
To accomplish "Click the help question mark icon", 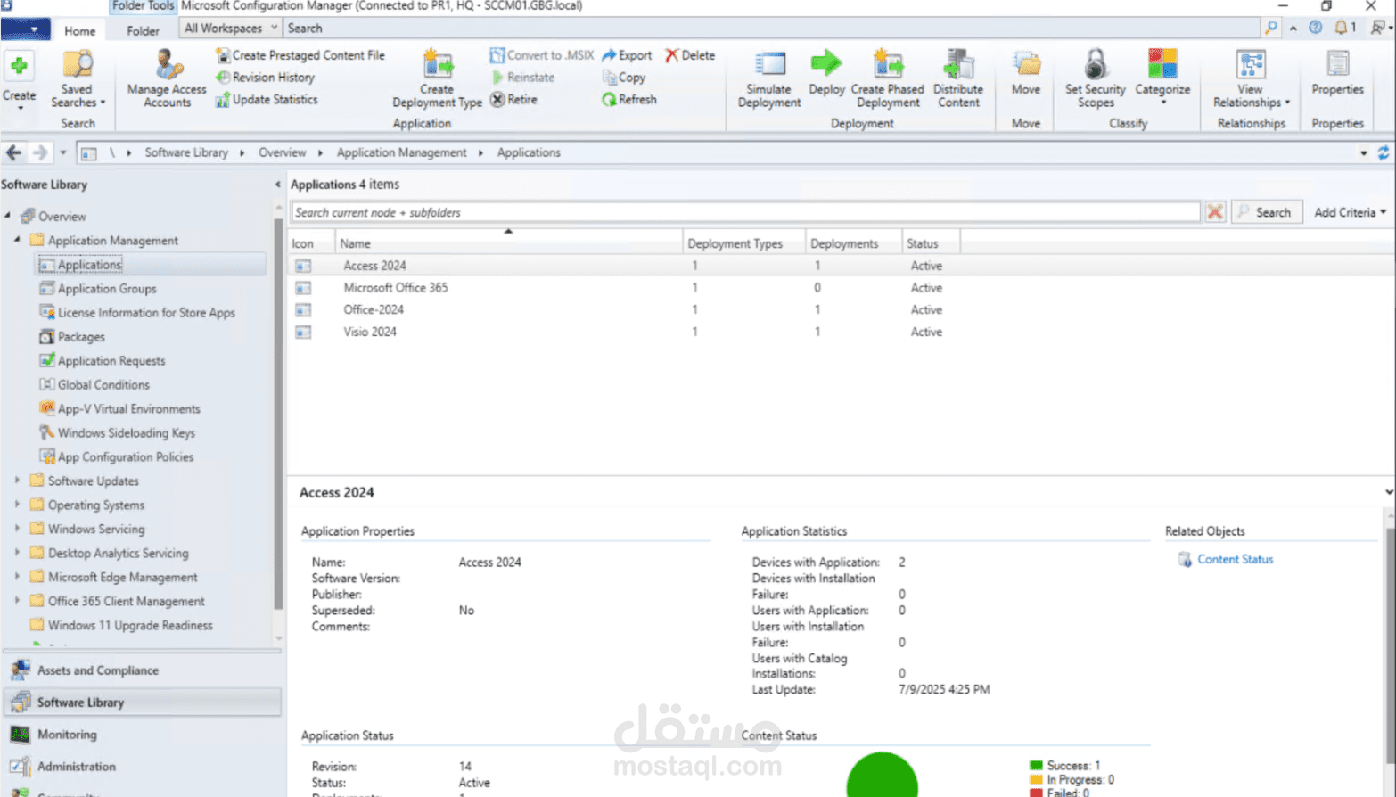I will pyautogui.click(x=1315, y=28).
